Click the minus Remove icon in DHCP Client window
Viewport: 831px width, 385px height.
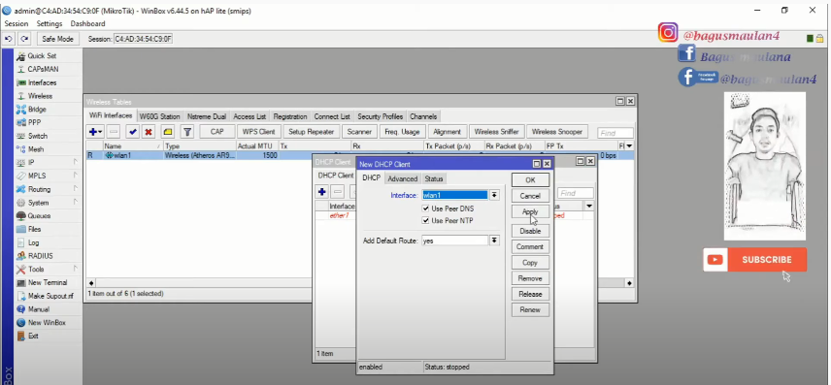pos(338,192)
